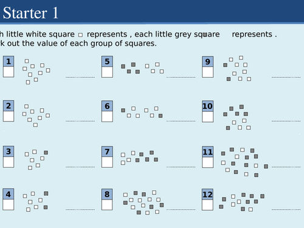Click the blue number 6 label
Image resolution: width=304 pixels, height=228 pixels.
click(107, 106)
